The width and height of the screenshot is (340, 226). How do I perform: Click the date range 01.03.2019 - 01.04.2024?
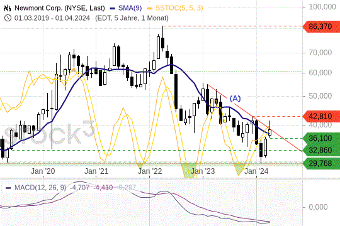(x=52, y=18)
